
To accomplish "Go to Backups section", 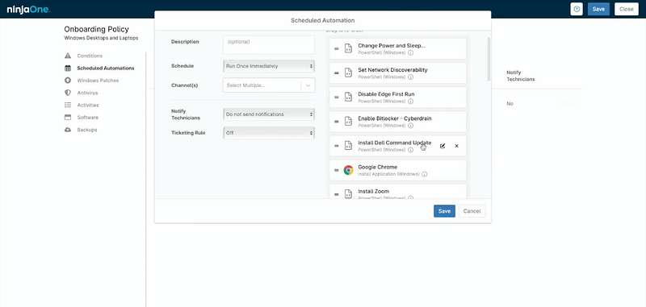I will pos(87,130).
